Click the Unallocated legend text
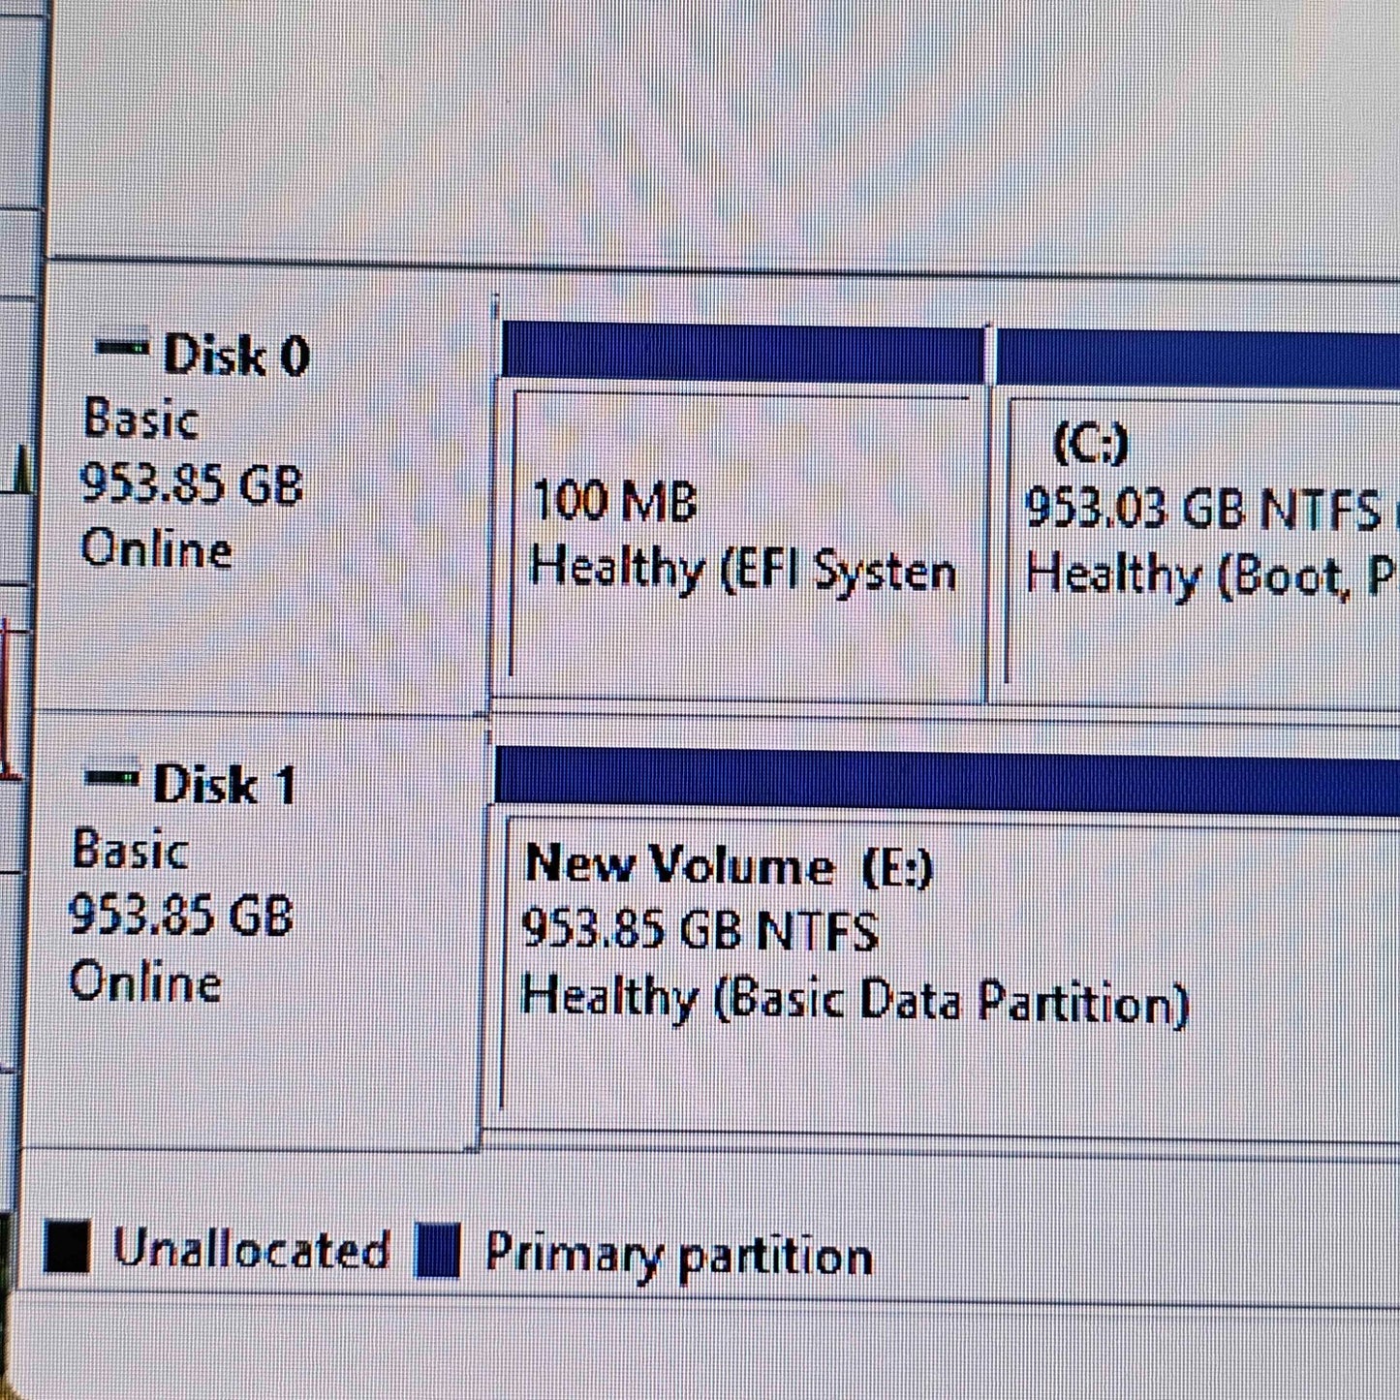The width and height of the screenshot is (1400, 1400). coord(251,1248)
